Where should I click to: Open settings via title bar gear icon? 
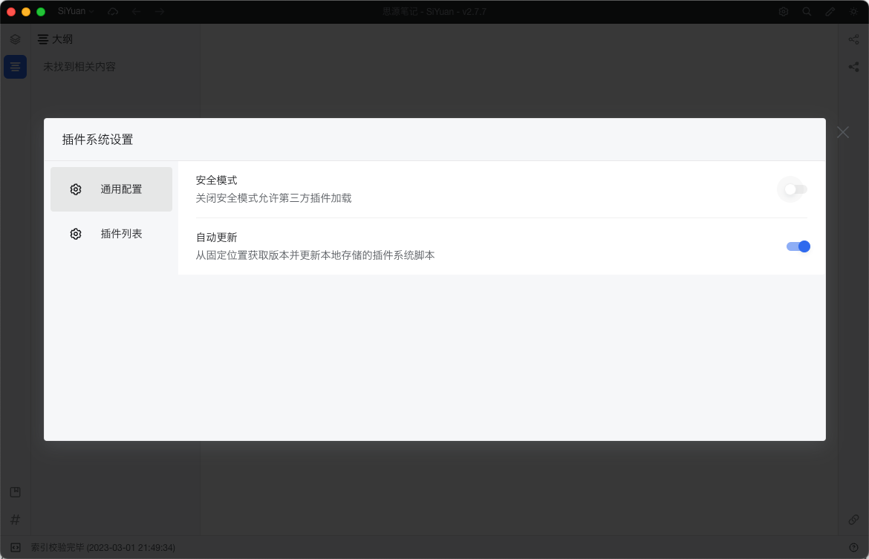coord(783,12)
